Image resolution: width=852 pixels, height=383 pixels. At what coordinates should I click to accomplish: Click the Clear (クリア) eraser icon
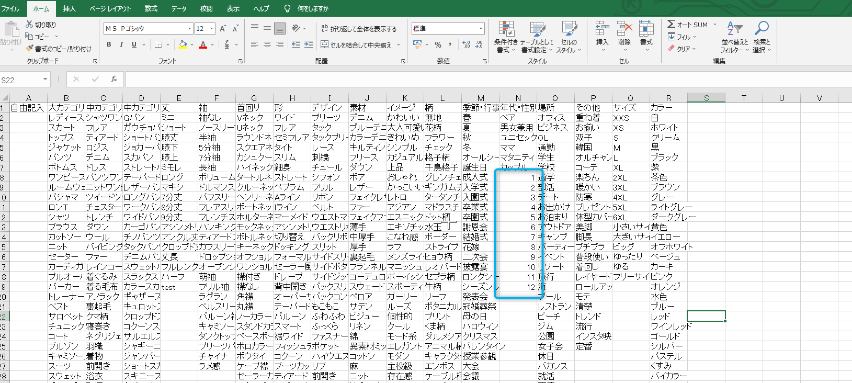[672, 49]
